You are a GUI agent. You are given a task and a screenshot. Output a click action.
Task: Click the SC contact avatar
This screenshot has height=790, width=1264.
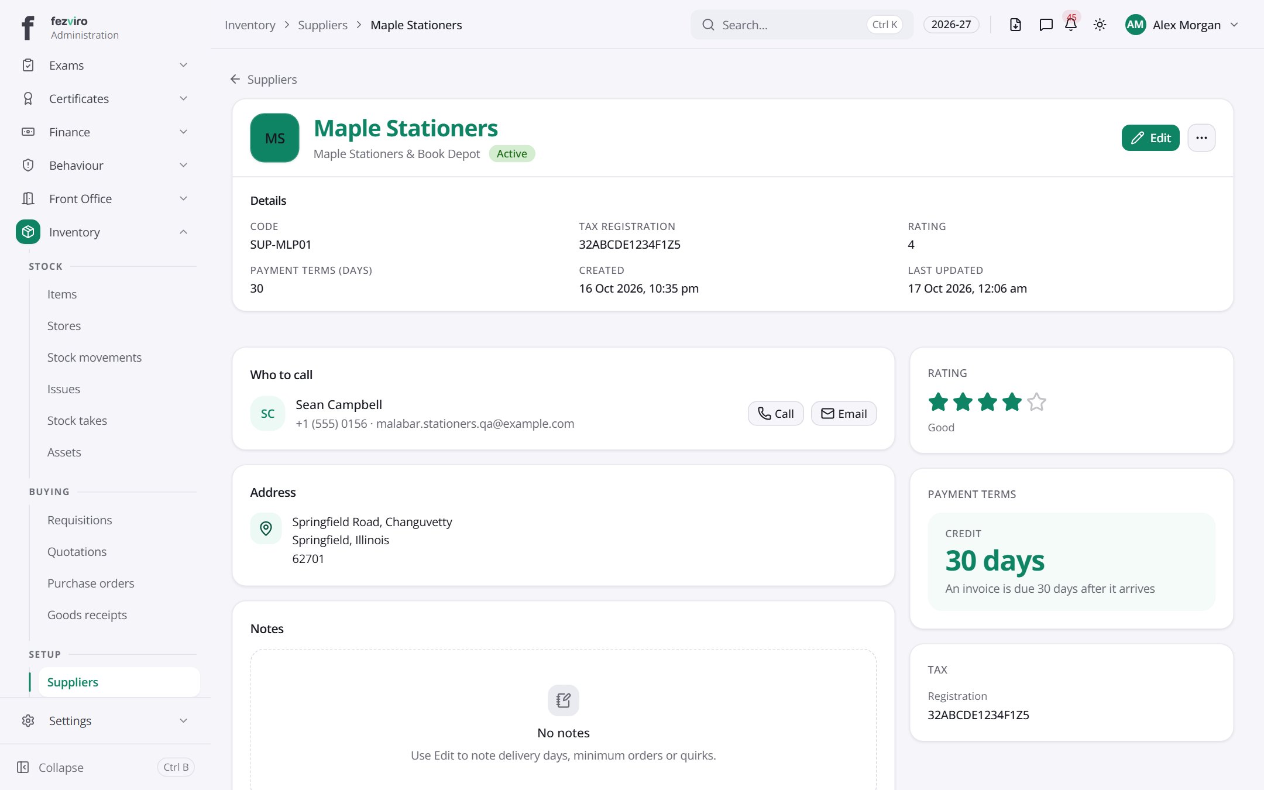(267, 413)
